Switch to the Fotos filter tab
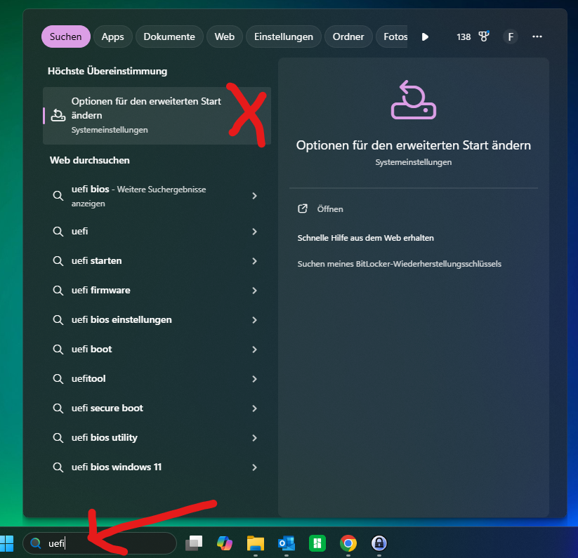Screen dimensions: 578x558 [x=392, y=36]
